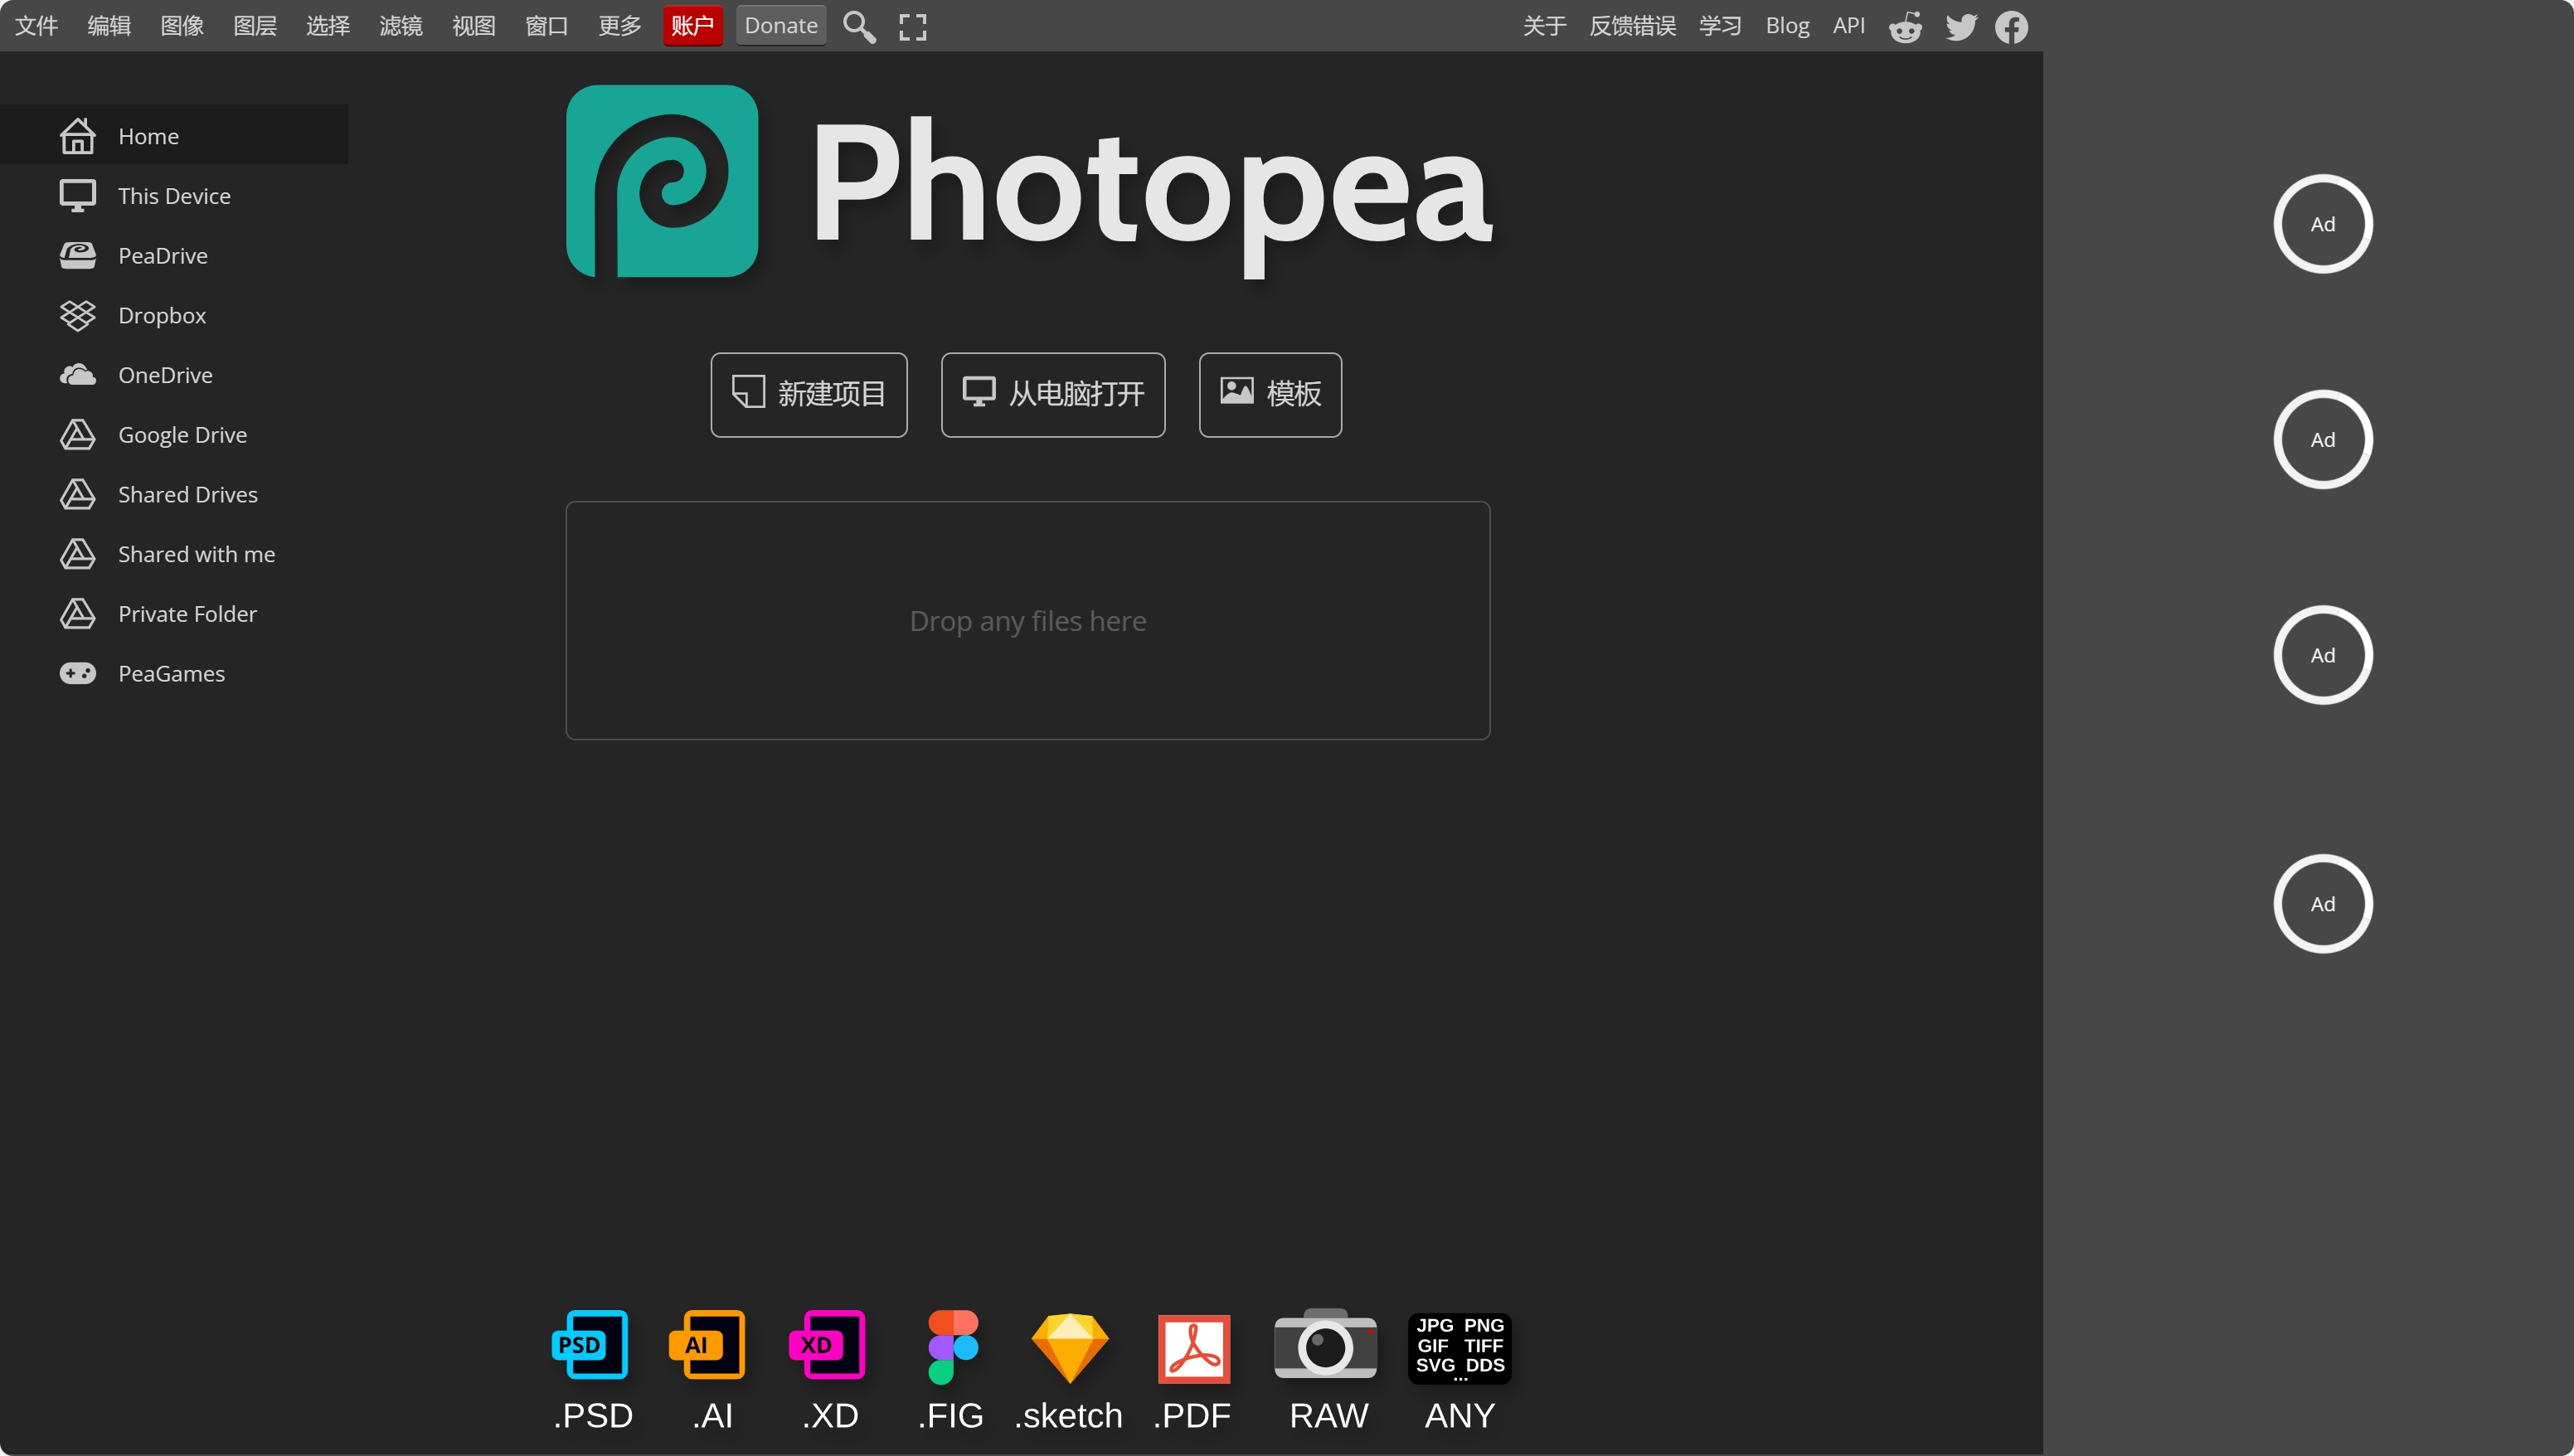Click the This Device monitor icon
The width and height of the screenshot is (2574, 1456).
(x=77, y=196)
